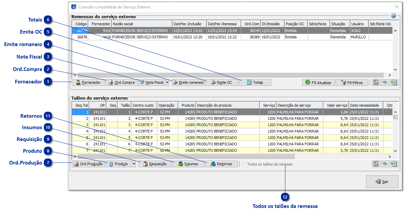
Task: Open the Ord.Compra purchase order button
Action: (x=121, y=82)
